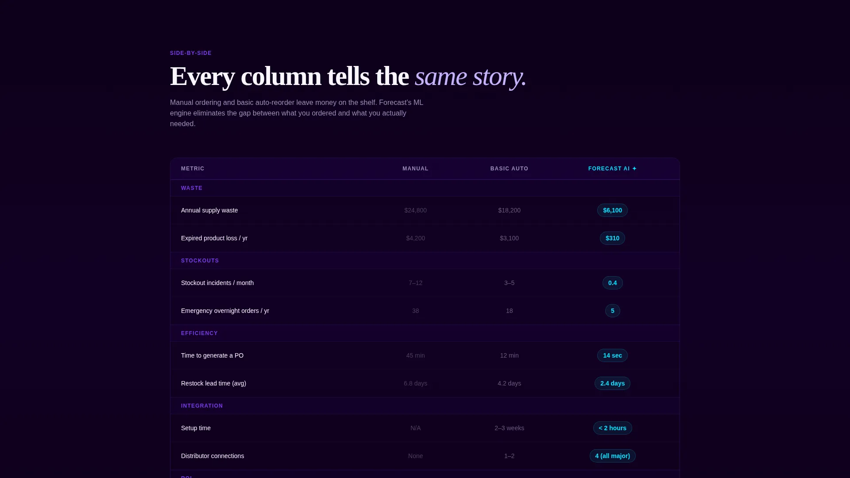The height and width of the screenshot is (478, 850).
Task: Click the WASTE section label
Action: pos(192,188)
